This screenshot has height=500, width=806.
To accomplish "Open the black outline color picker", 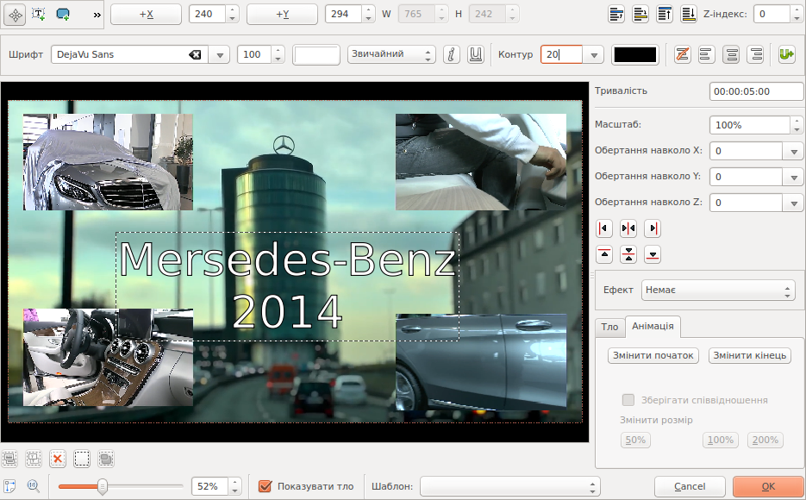I will pos(635,54).
